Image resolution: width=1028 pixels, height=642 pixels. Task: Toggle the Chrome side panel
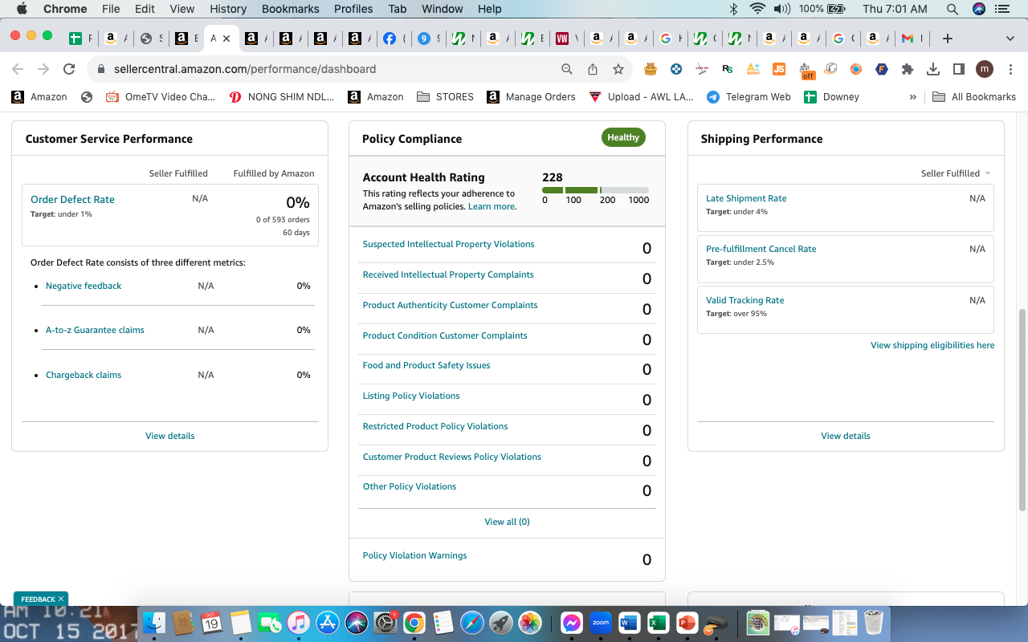tap(958, 69)
